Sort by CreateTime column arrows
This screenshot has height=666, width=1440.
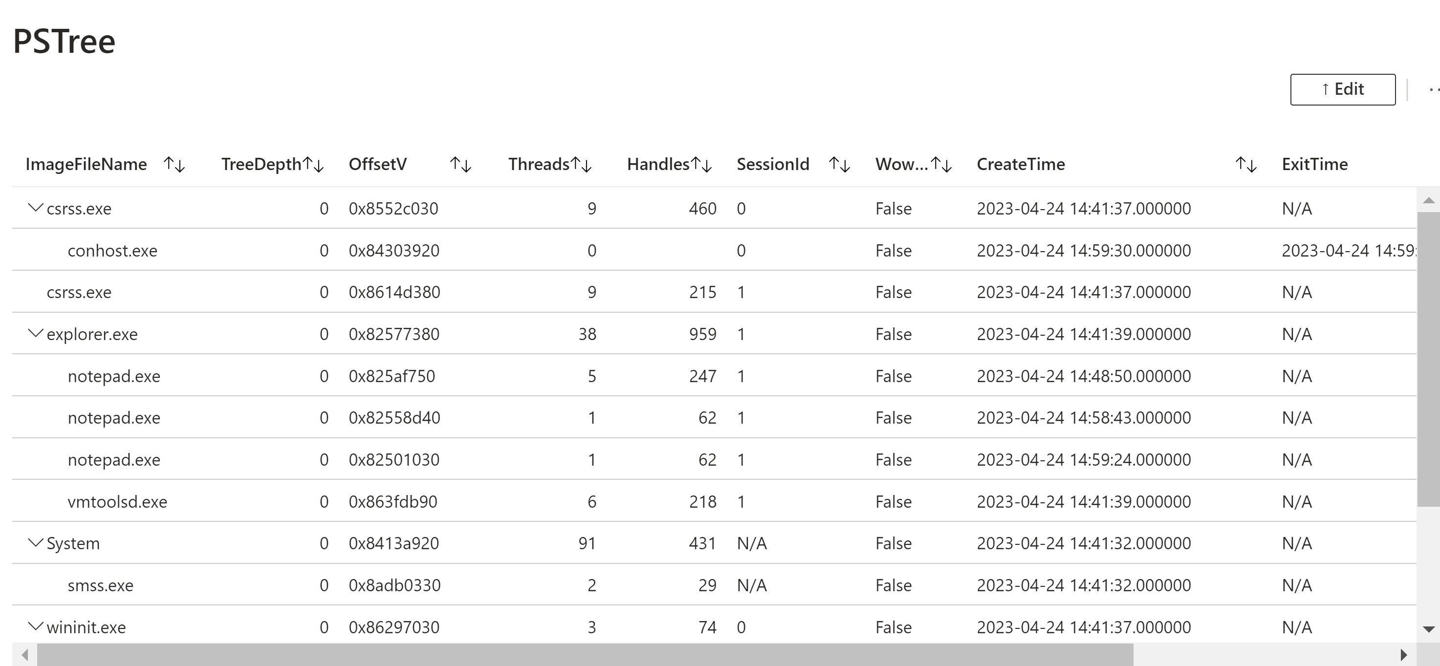(1245, 164)
